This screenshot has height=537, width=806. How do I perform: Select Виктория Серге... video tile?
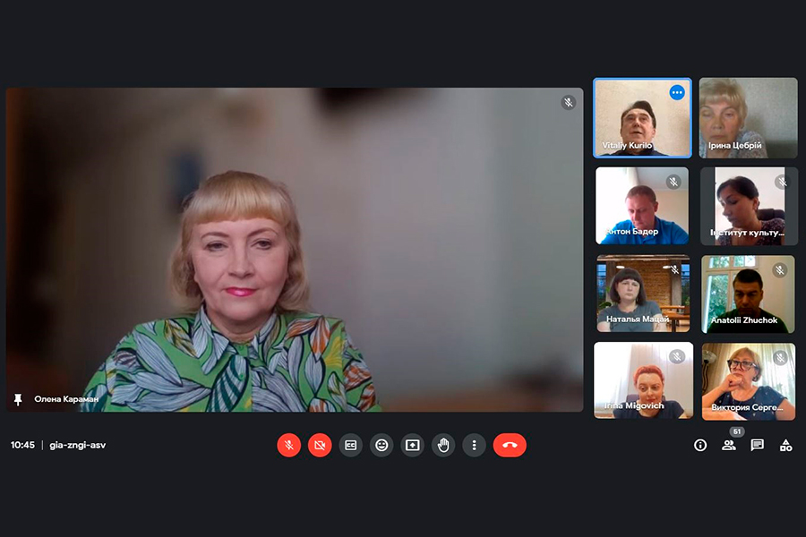click(x=749, y=381)
